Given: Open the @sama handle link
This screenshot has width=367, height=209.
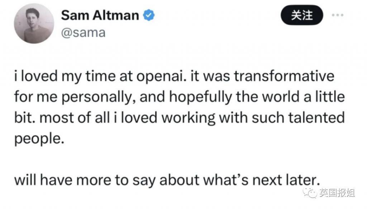Looking at the screenshot, I should pyautogui.click(x=83, y=33).
